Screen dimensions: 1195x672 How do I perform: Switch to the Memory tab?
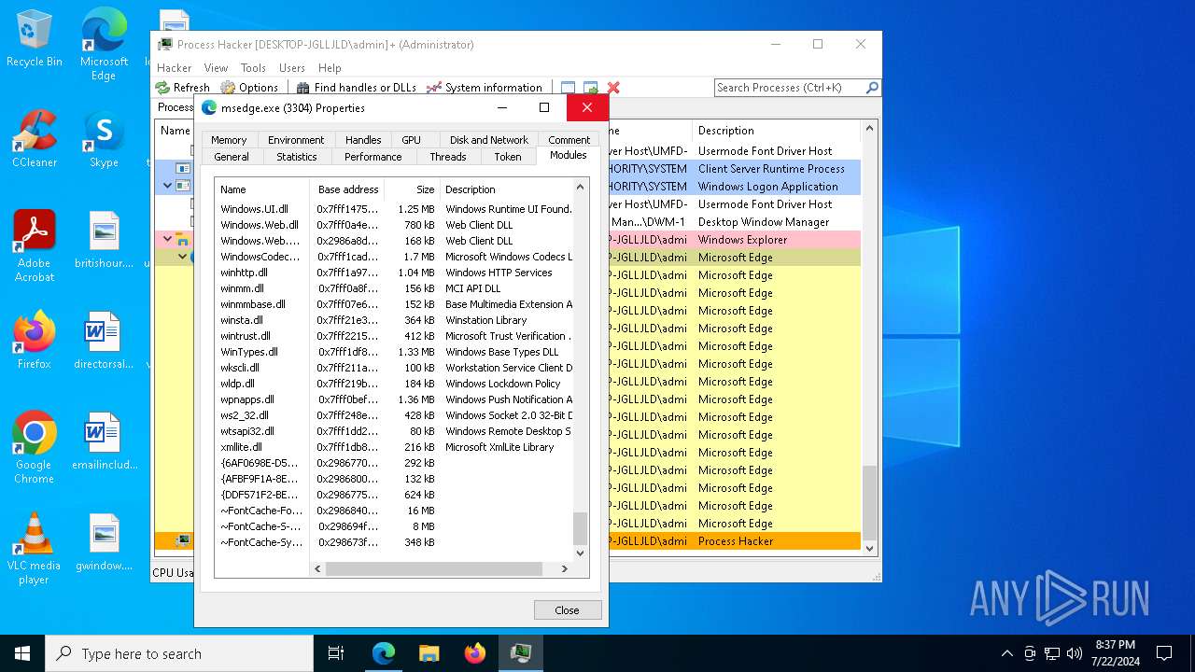(229, 140)
